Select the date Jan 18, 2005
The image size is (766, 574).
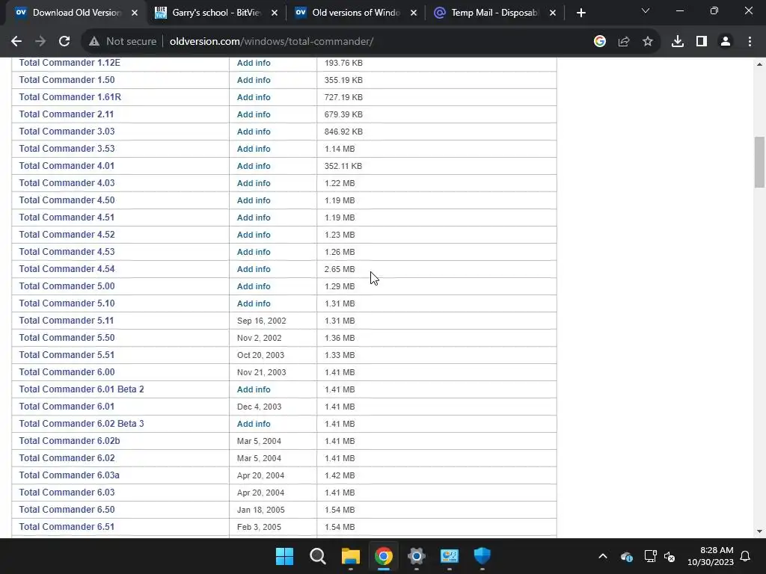[x=261, y=510]
